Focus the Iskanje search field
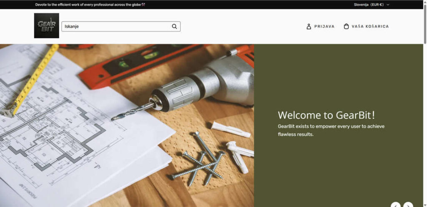Image resolution: width=427 pixels, height=207 pixels. pyautogui.click(x=121, y=26)
